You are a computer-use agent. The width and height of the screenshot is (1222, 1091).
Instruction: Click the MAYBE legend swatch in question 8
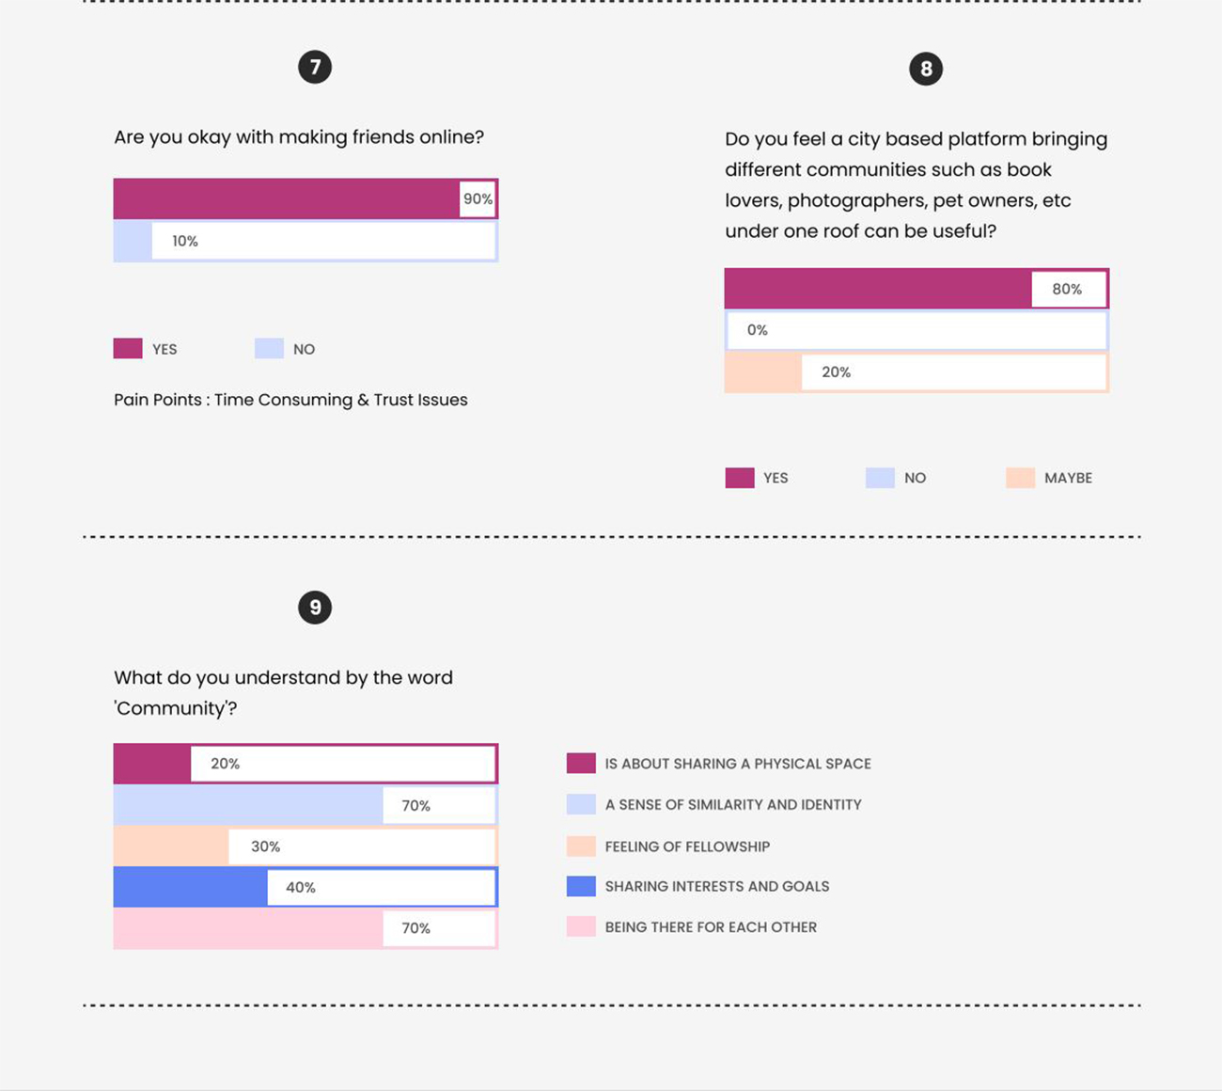1020,477
